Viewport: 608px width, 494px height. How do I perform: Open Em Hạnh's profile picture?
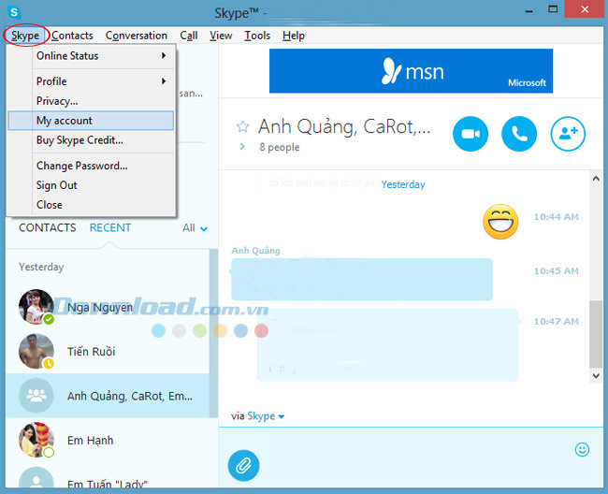point(36,440)
